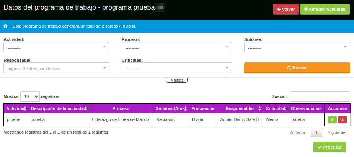Viewport: 354px width, 157px height.
Task: Focus the table Buscar text field
Action: [320, 96]
